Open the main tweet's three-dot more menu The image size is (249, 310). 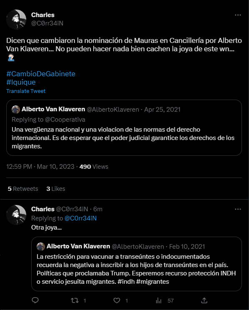(x=238, y=15)
